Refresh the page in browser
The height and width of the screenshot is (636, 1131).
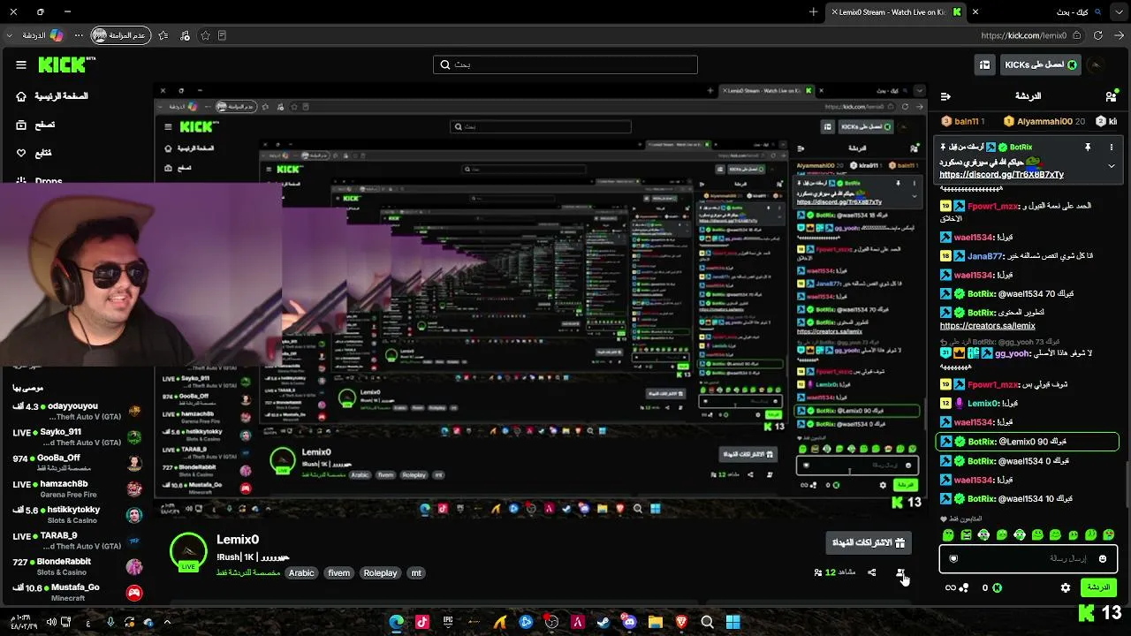click(x=1098, y=35)
